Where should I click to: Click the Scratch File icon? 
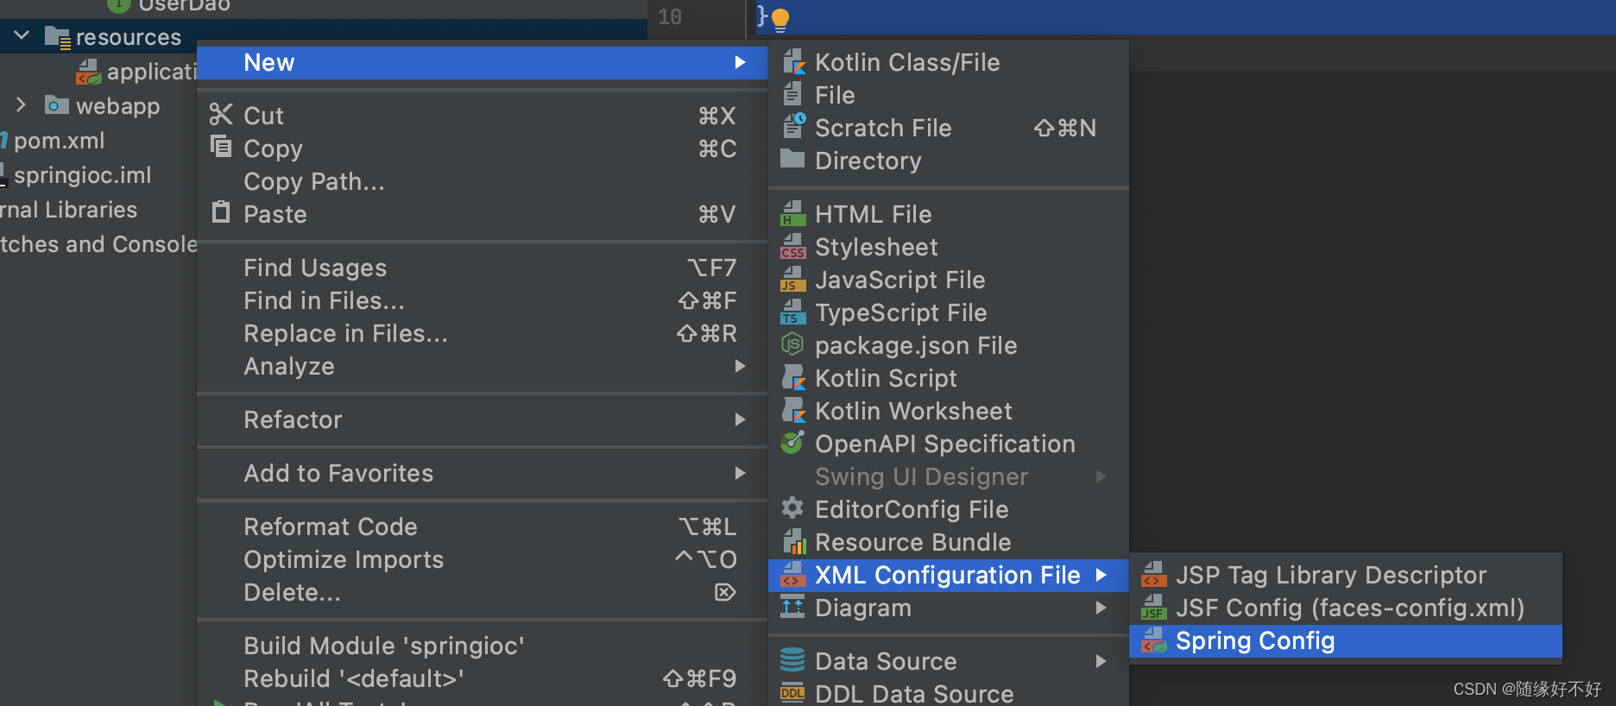click(792, 127)
